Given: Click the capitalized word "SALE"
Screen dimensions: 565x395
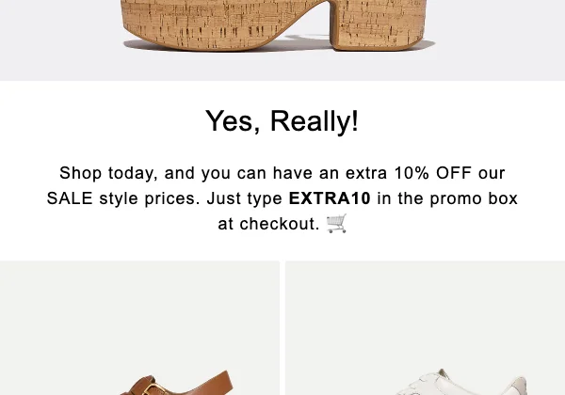Looking at the screenshot, I should pyautogui.click(x=70, y=198).
